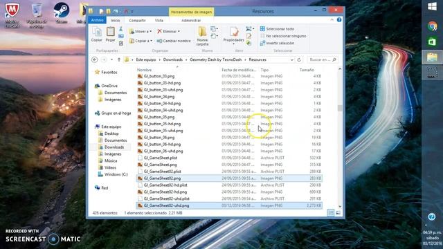Click the quick access new folder icon in title bar
Screen dimensions: 443x249
pyautogui.click(x=108, y=11)
